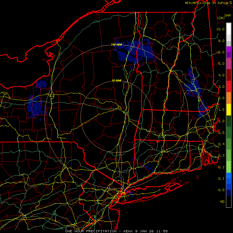Pick the bright red legend swatch
This screenshot has height=233, width=233.
229,86
